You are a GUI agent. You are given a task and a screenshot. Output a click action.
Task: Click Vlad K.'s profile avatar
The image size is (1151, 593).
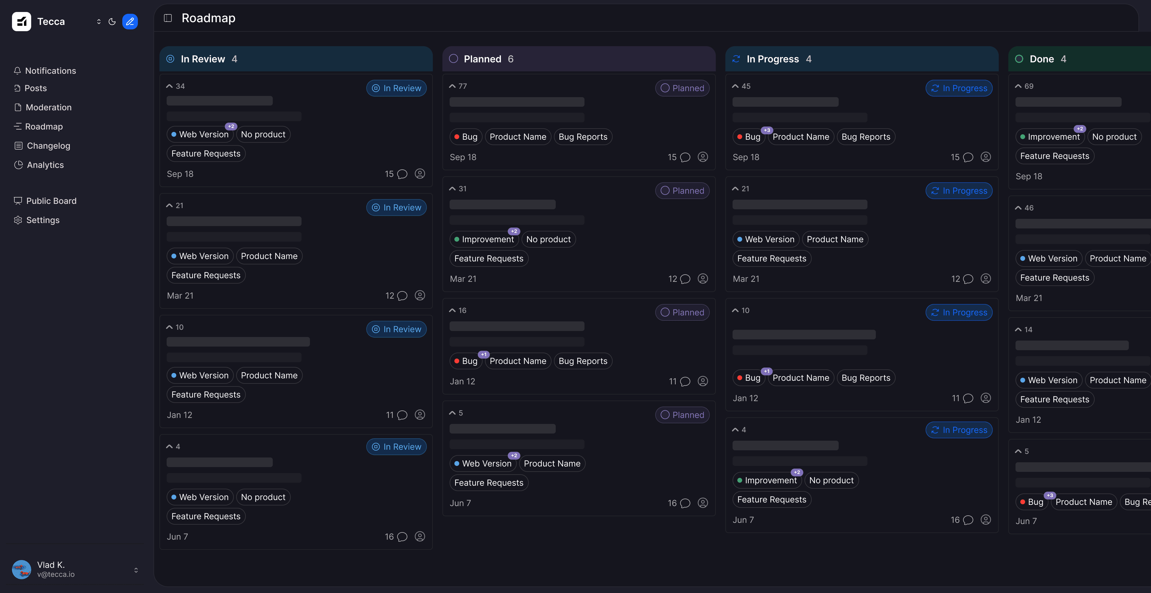pyautogui.click(x=22, y=569)
